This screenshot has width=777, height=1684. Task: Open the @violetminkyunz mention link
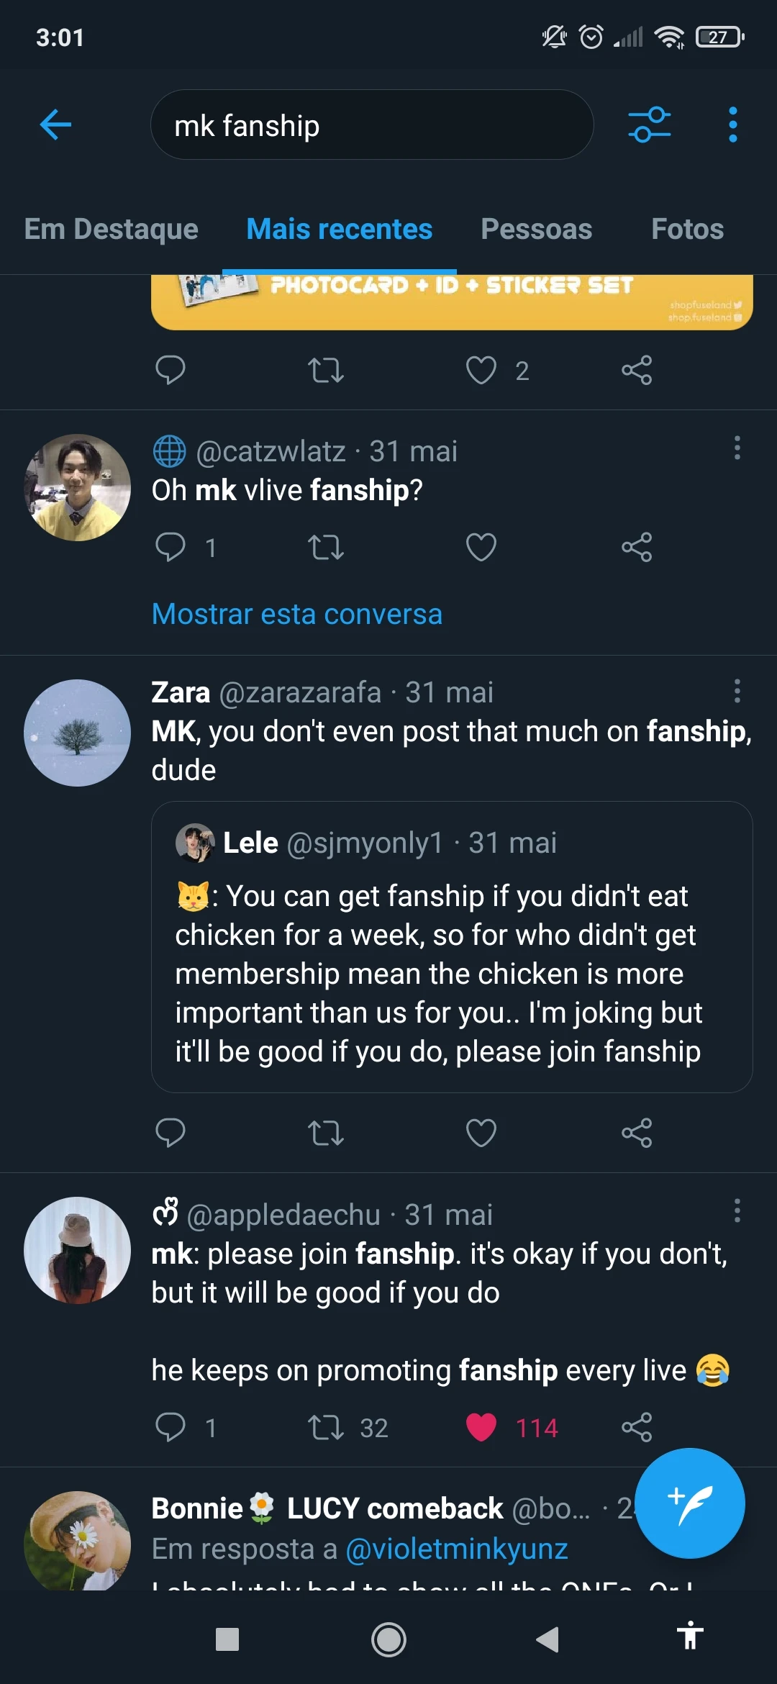point(457,1549)
